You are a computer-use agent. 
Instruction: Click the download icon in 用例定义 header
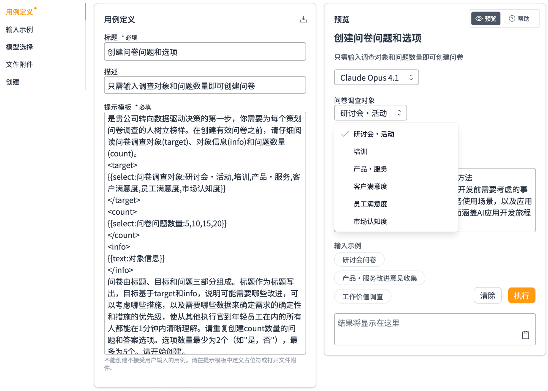[x=303, y=19]
